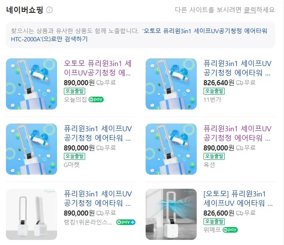Open product title sold by 11번가
The width and height of the screenshot is (284, 245).
[237, 68]
